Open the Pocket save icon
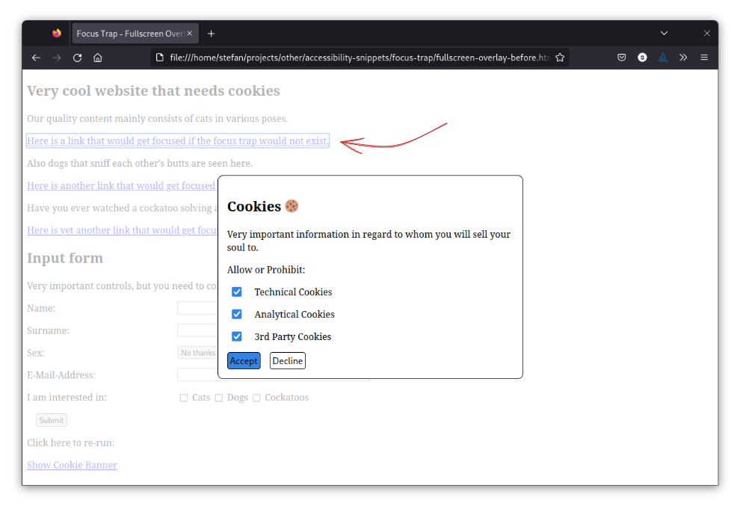The width and height of the screenshot is (740, 509). coord(622,58)
